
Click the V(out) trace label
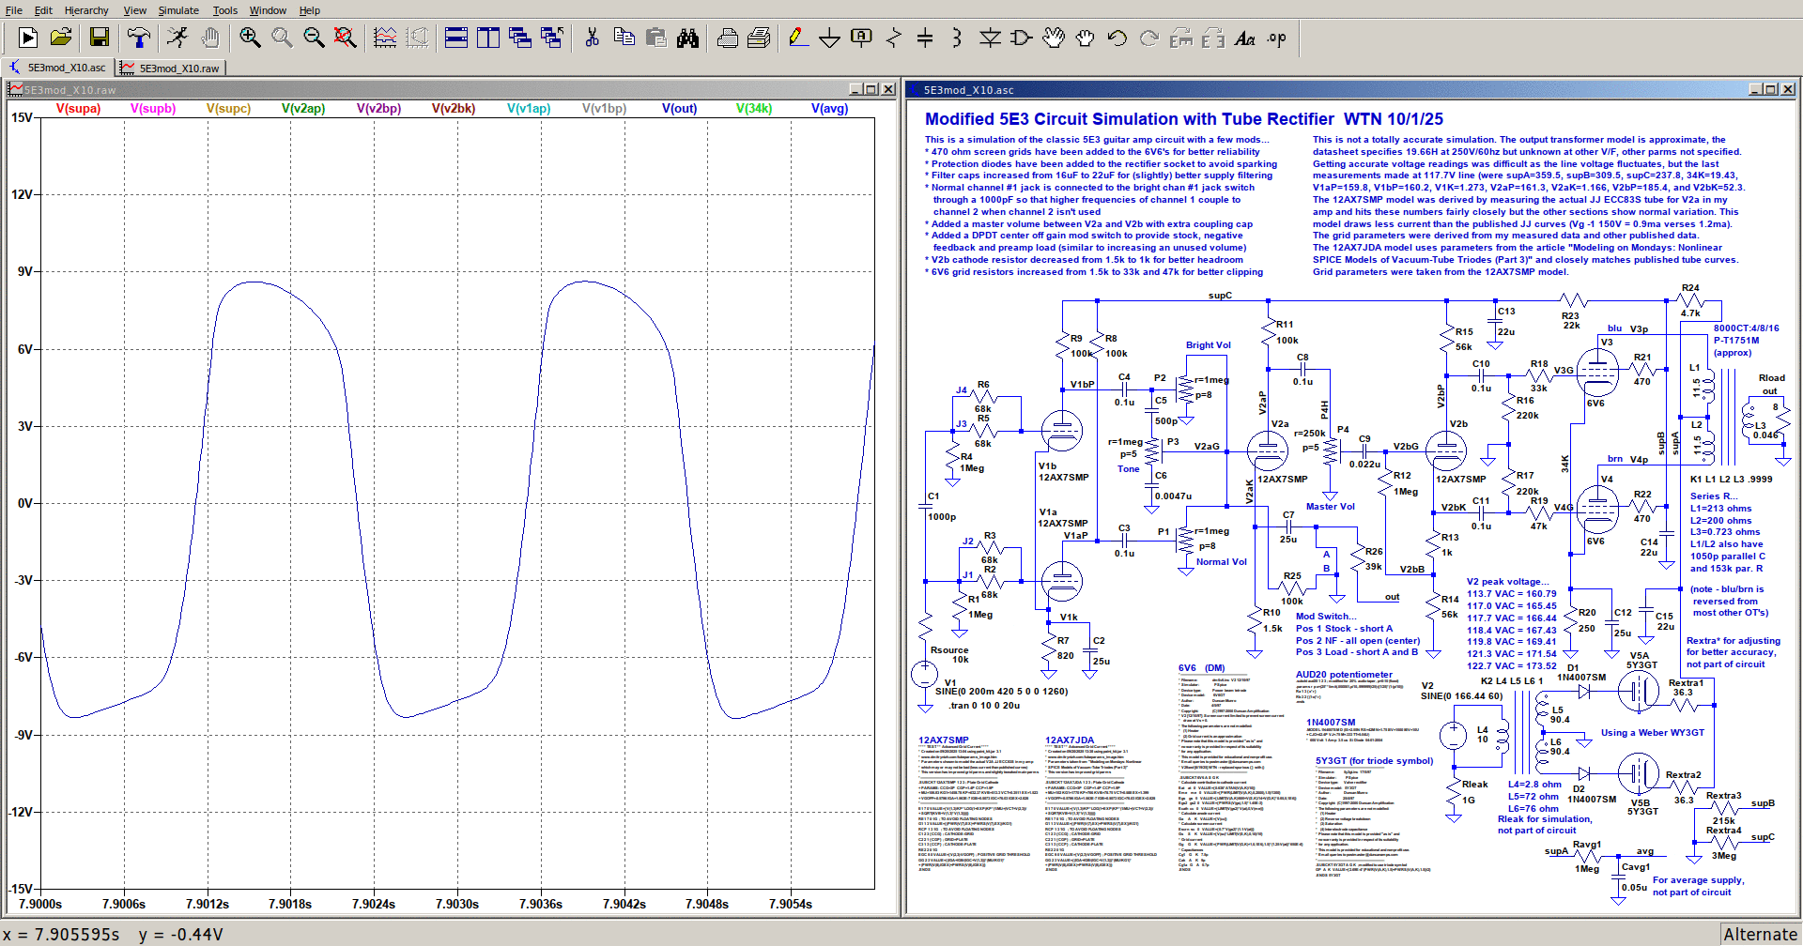pos(679,109)
